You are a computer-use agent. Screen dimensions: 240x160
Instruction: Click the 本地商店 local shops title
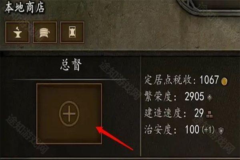[24, 7]
